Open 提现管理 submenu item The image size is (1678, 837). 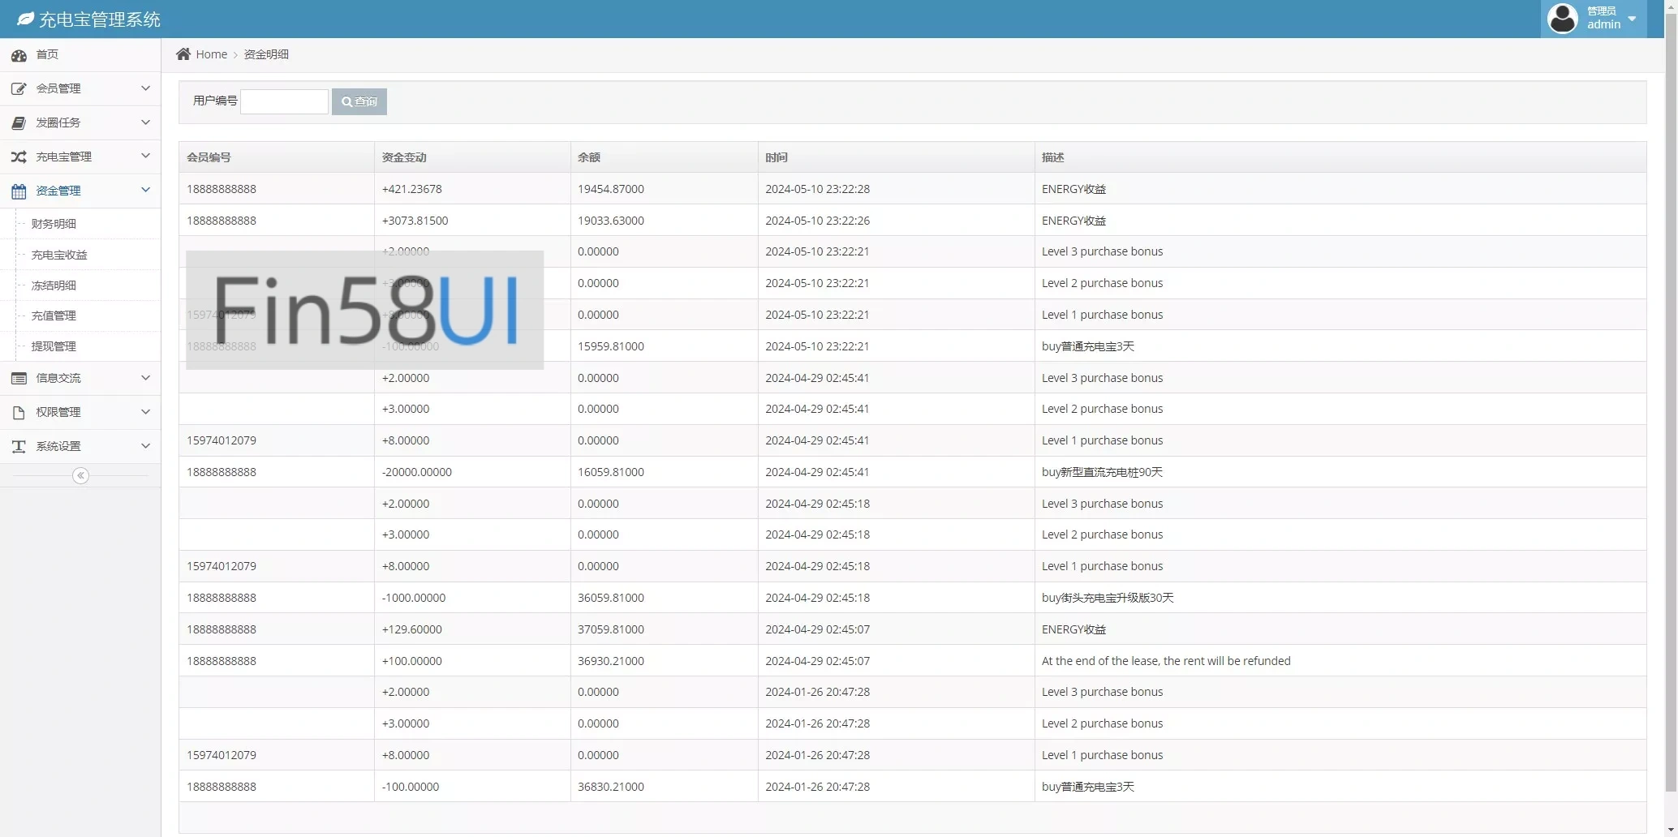click(54, 346)
